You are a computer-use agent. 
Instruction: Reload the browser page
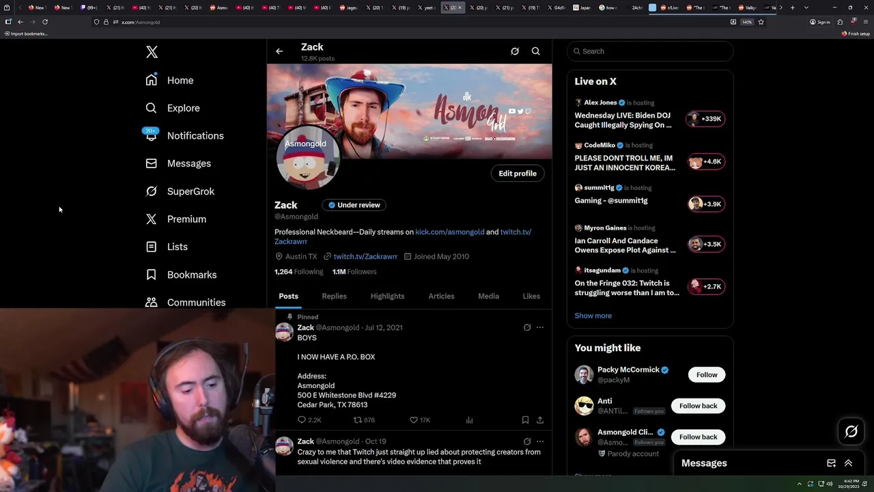coord(45,22)
